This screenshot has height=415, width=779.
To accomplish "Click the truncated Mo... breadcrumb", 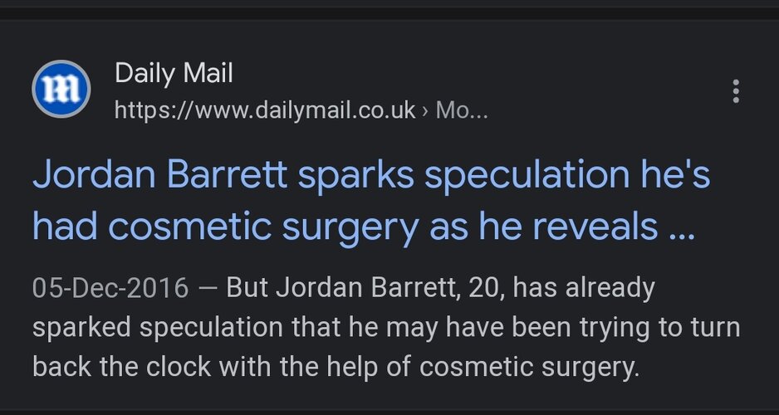I will click(462, 110).
